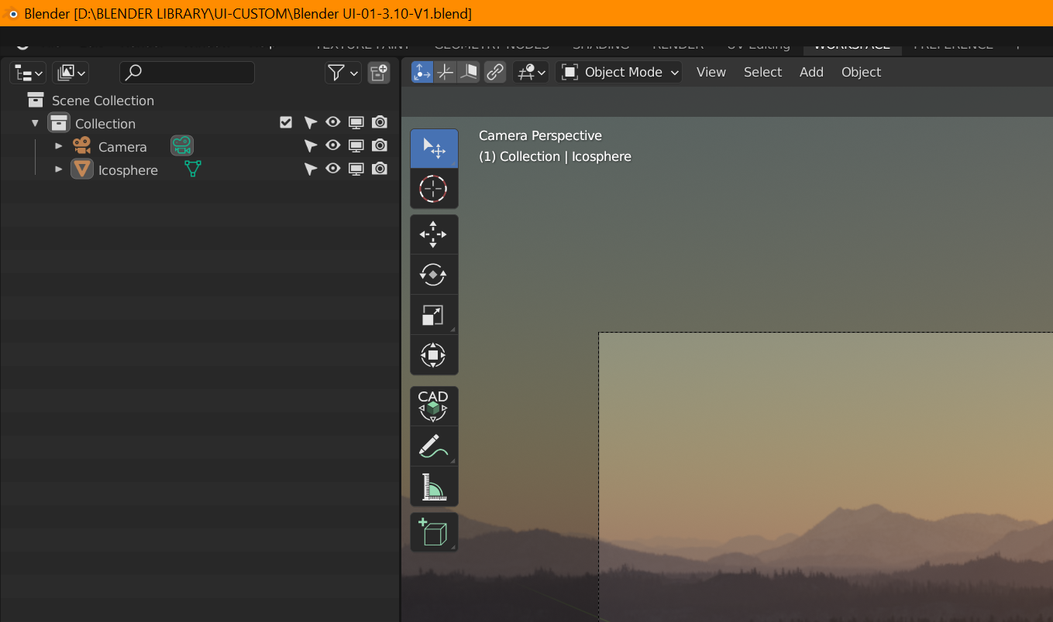Toggle the Camera row selectable arrow
The image size is (1053, 622).
pyautogui.click(x=311, y=145)
